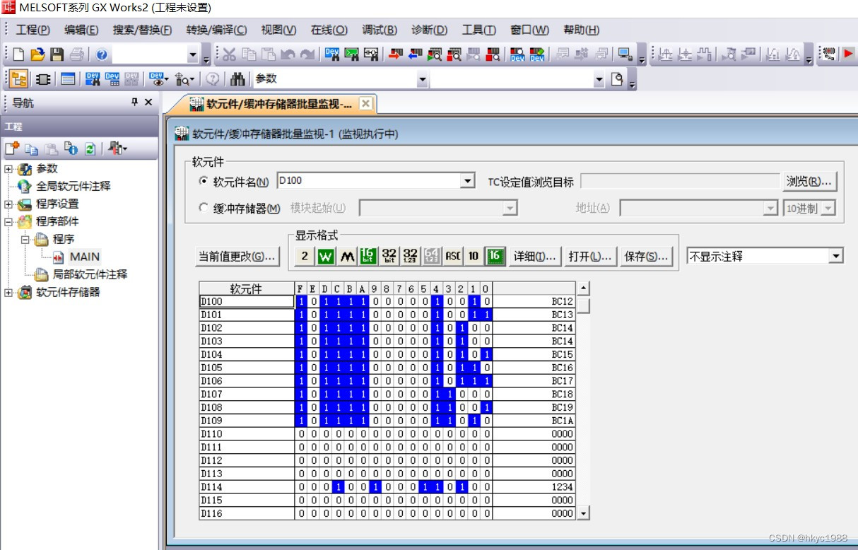Select the 缓冲存储器 radio button

coord(204,208)
